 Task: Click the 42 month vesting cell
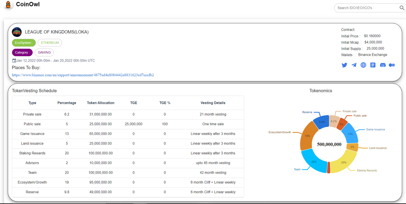pos(213,173)
